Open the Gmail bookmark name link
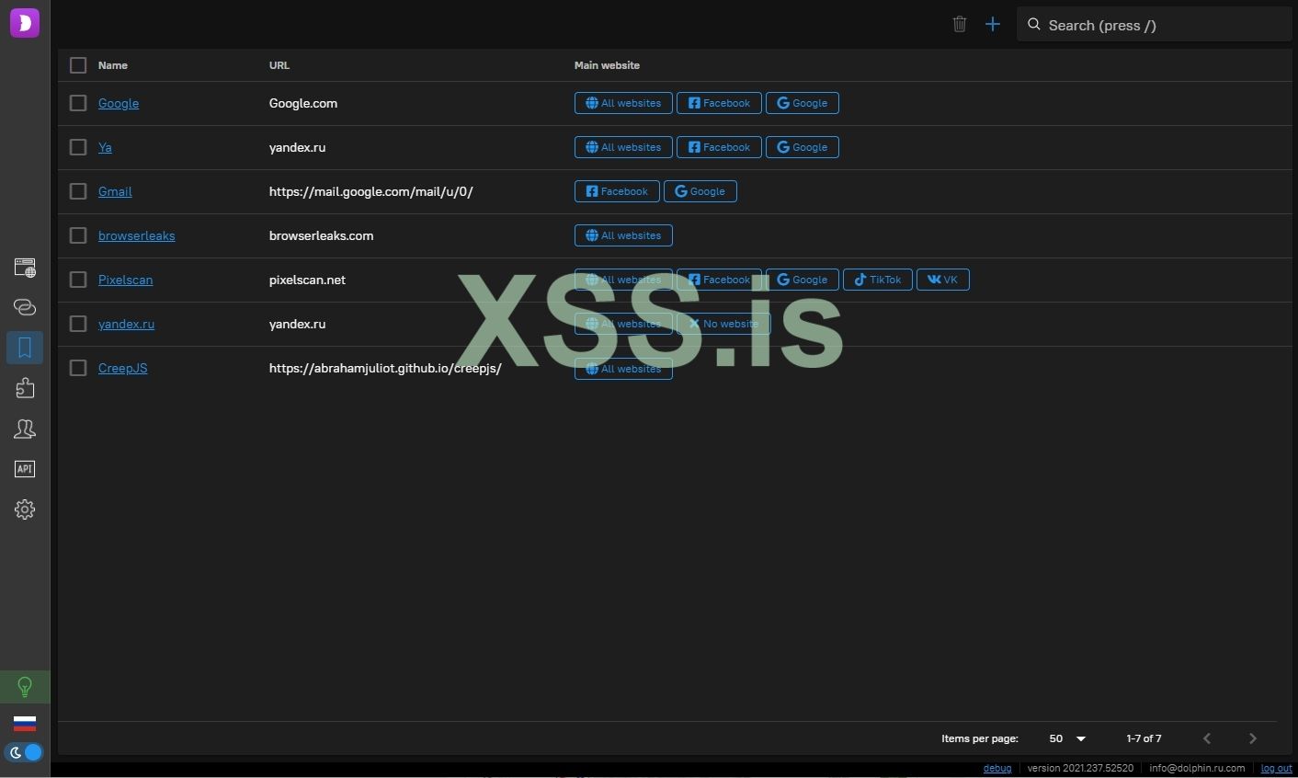 point(115,191)
